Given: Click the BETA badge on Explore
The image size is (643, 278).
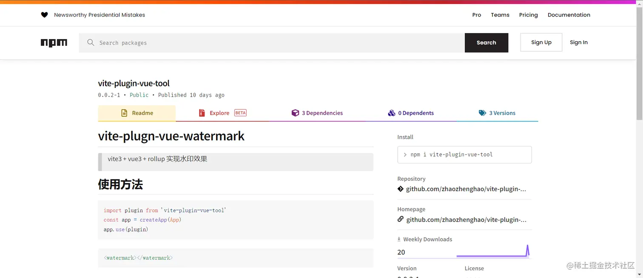Looking at the screenshot, I should coord(240,113).
